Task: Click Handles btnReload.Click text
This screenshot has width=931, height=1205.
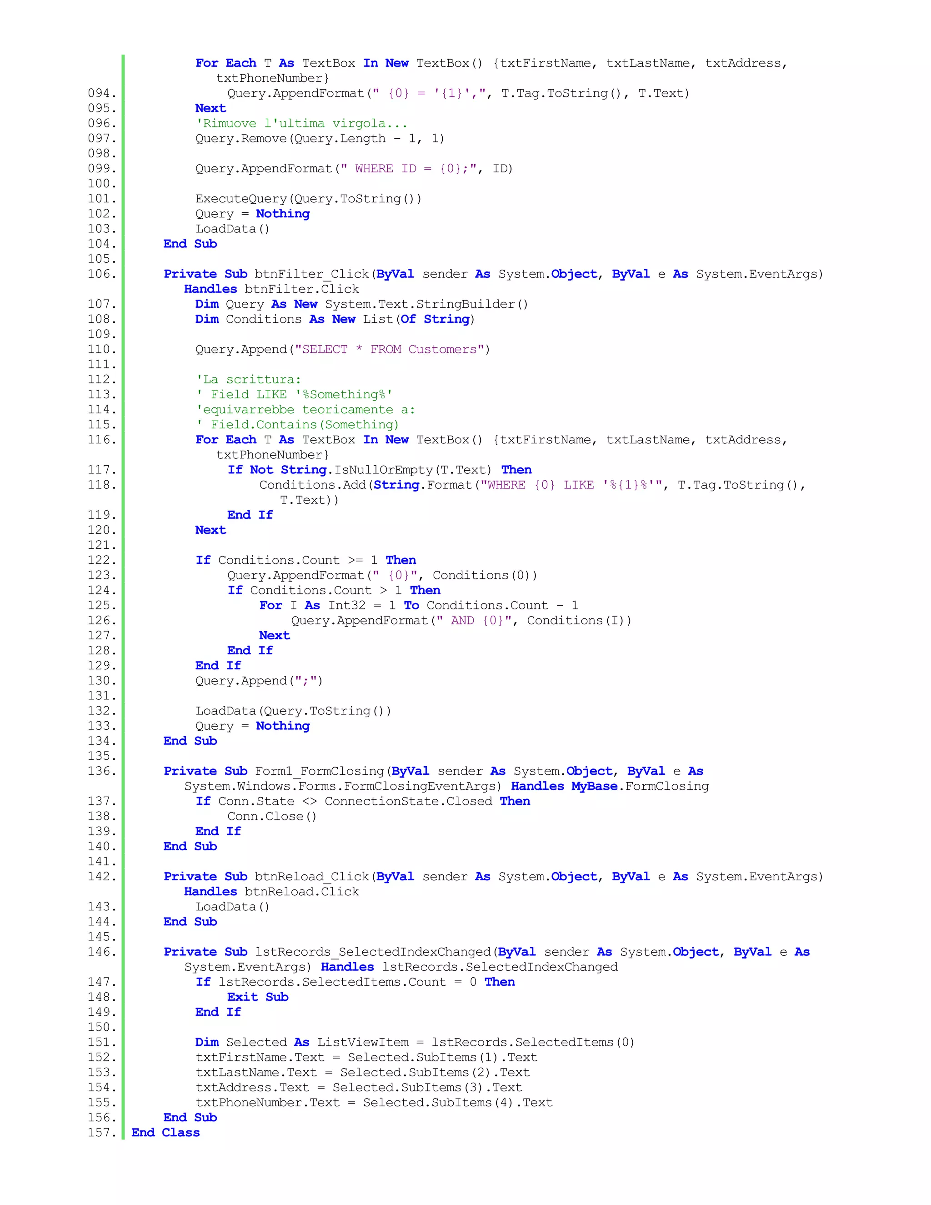Action: click(271, 892)
